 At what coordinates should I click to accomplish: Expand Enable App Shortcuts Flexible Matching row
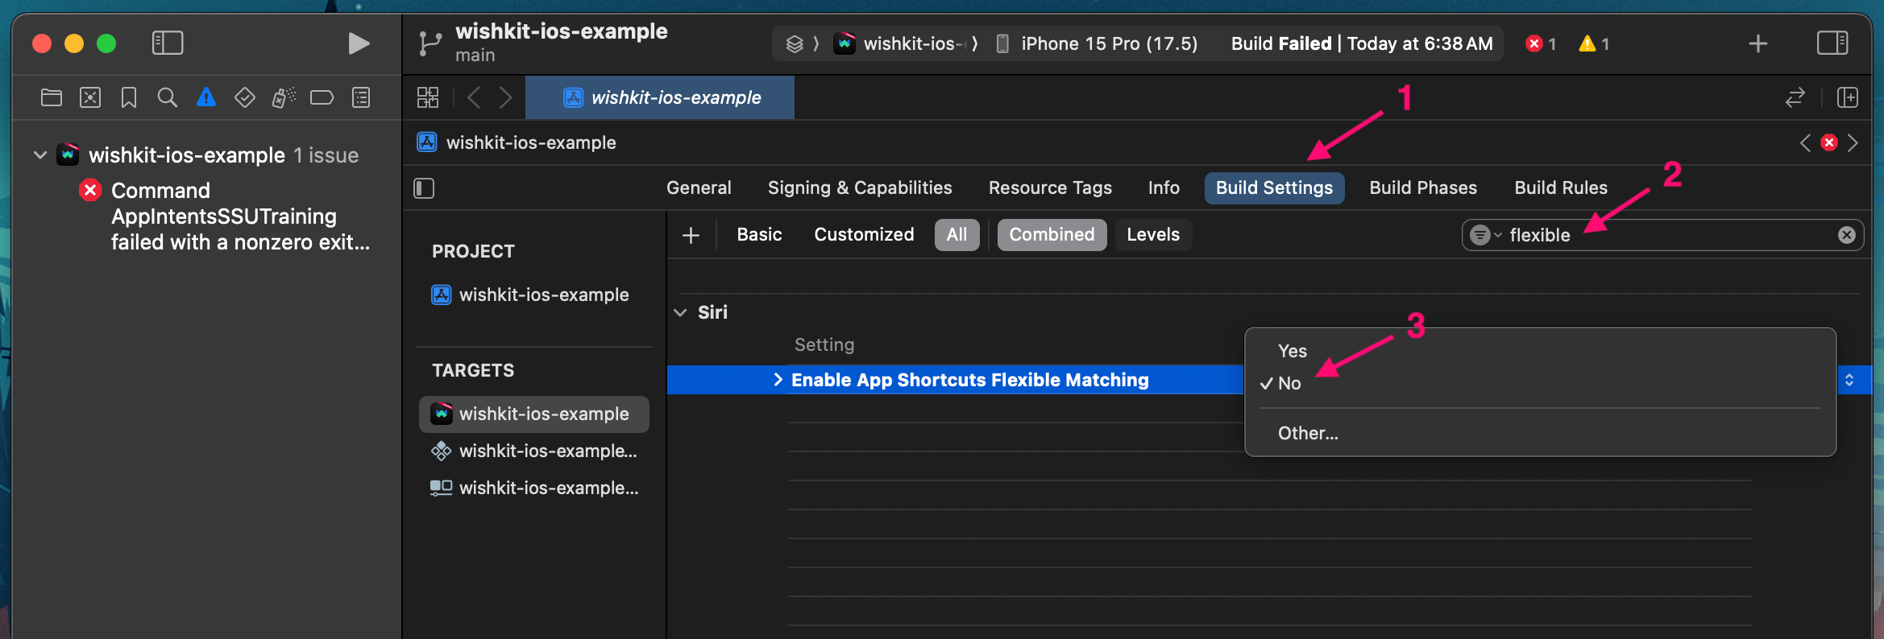778,380
